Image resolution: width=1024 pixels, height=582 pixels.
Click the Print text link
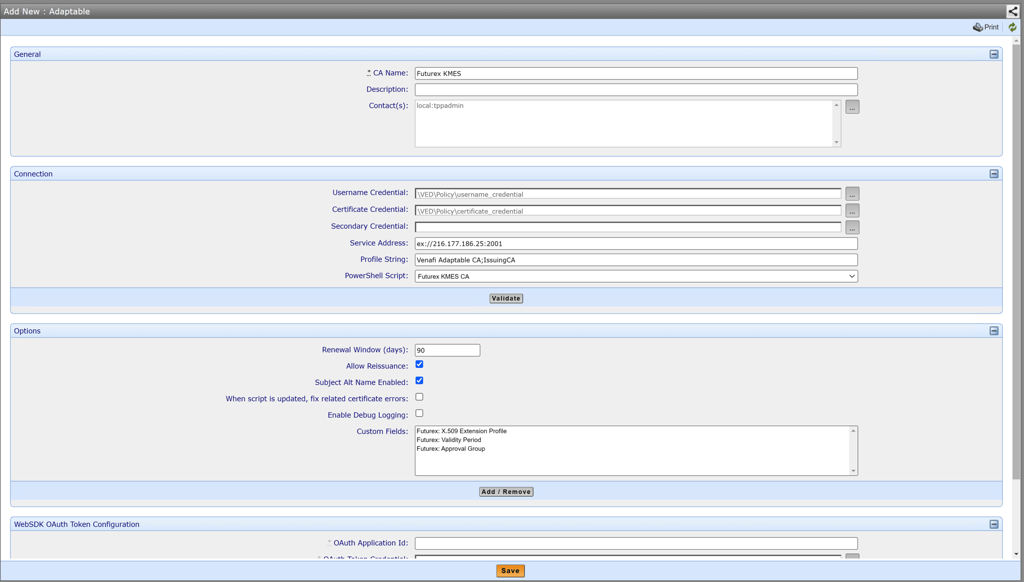point(991,27)
